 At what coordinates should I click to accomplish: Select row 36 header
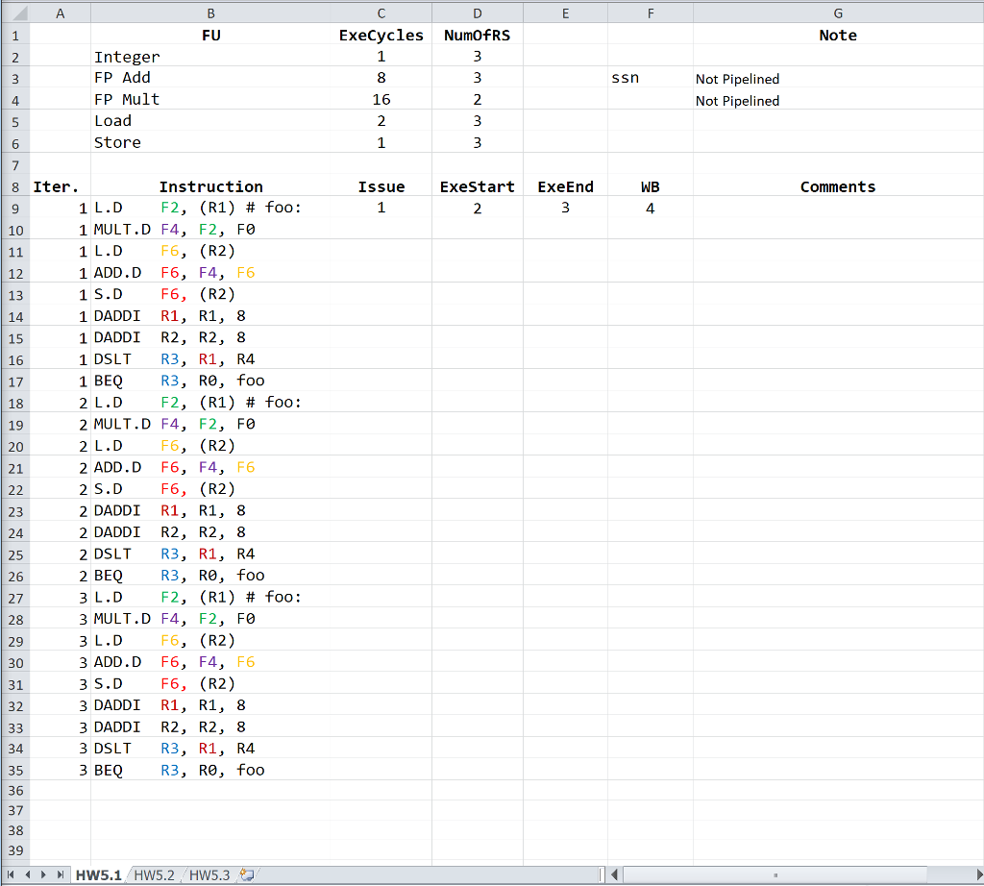coord(15,791)
